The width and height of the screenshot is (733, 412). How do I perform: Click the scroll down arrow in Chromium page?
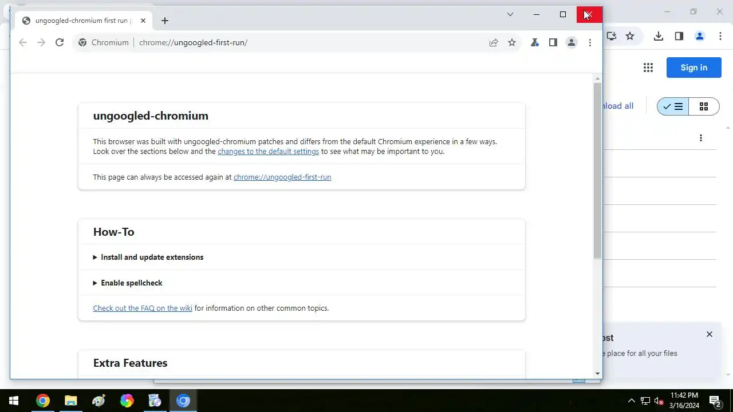tap(598, 374)
